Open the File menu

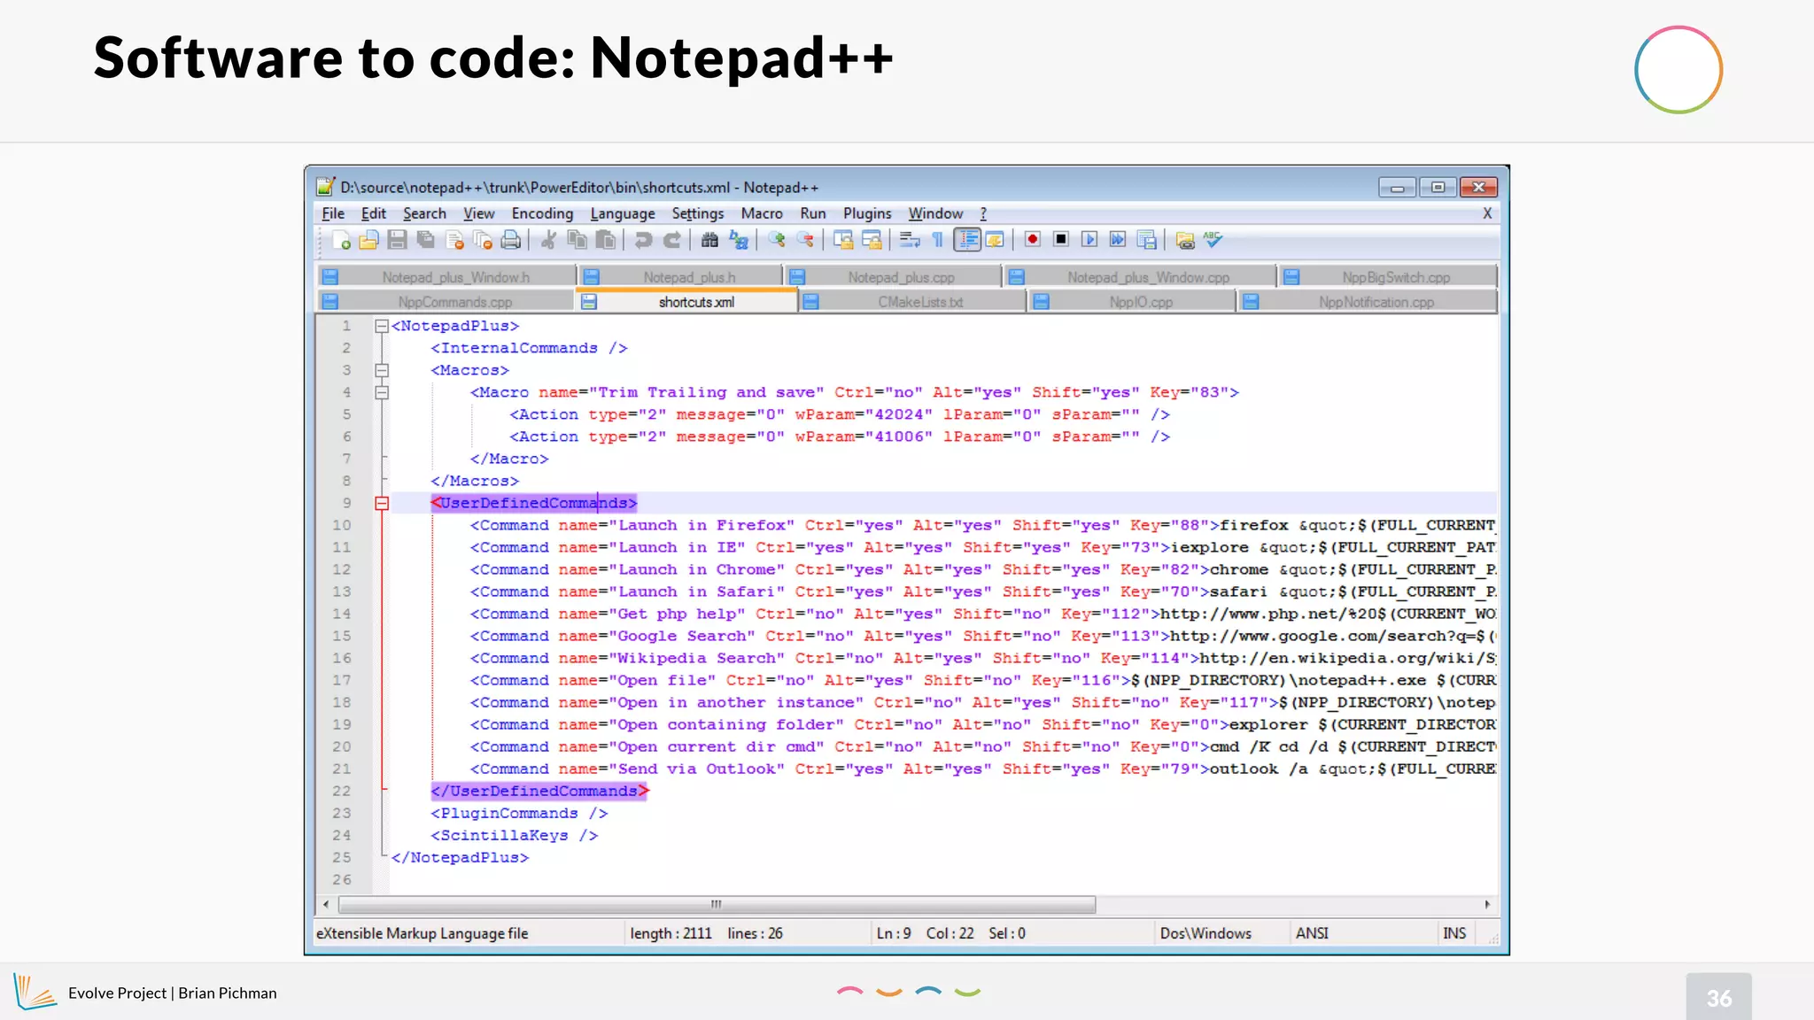tap(333, 213)
